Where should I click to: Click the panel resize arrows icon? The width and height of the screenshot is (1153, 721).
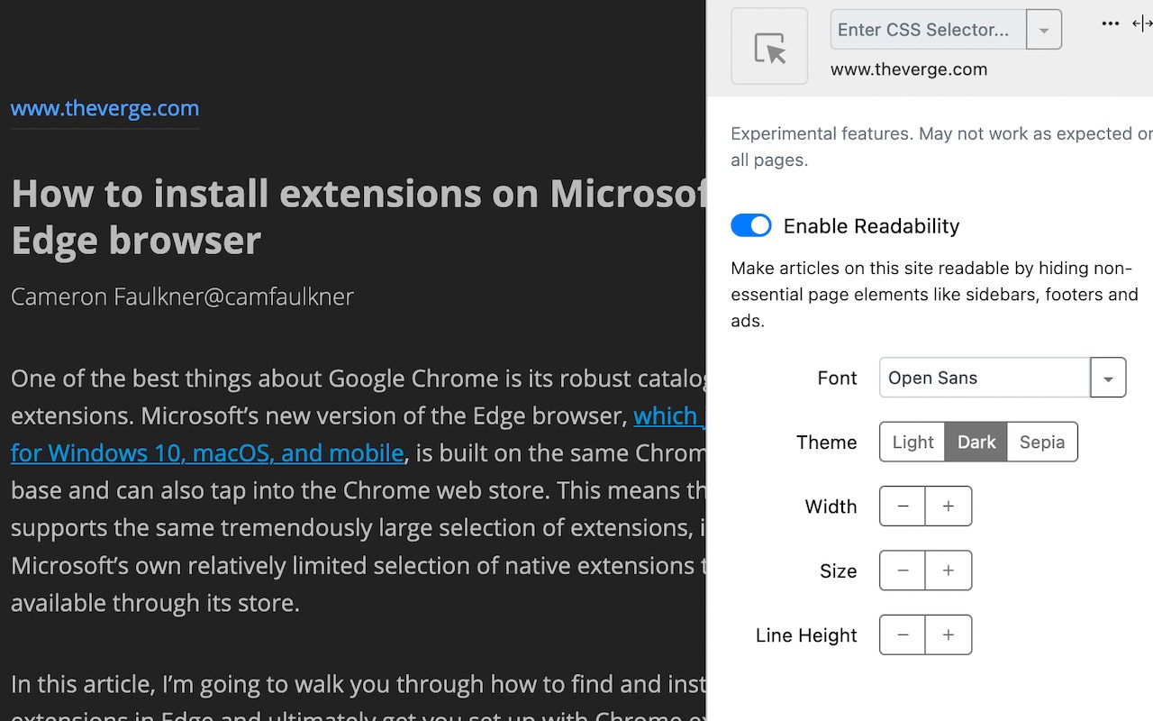click(x=1142, y=23)
